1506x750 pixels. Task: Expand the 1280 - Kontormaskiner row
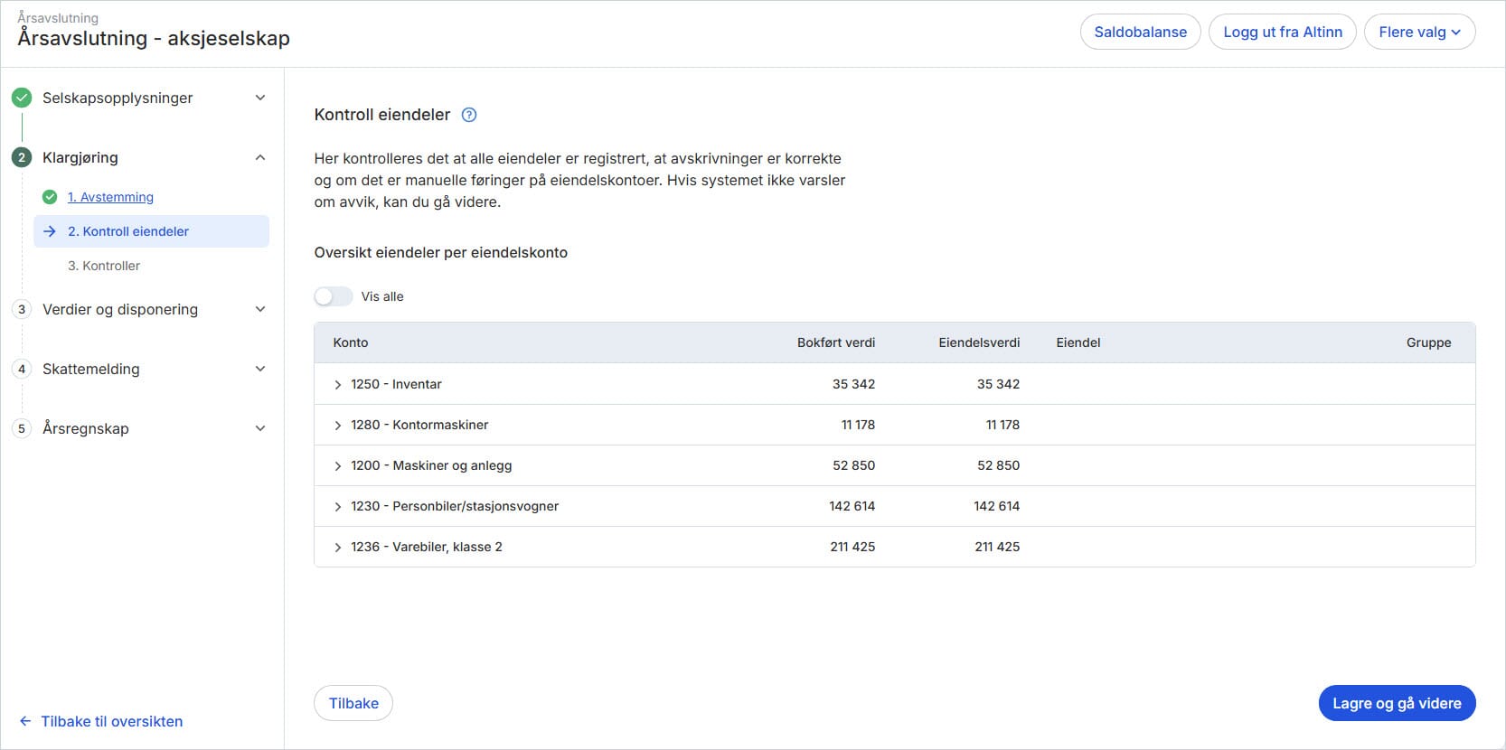[338, 426]
